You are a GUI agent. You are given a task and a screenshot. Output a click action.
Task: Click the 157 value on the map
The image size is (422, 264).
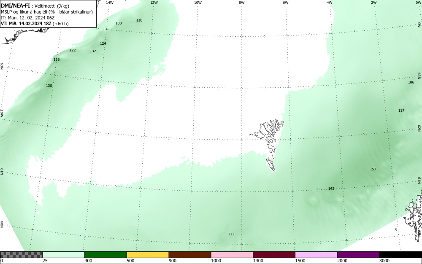tap(373, 169)
